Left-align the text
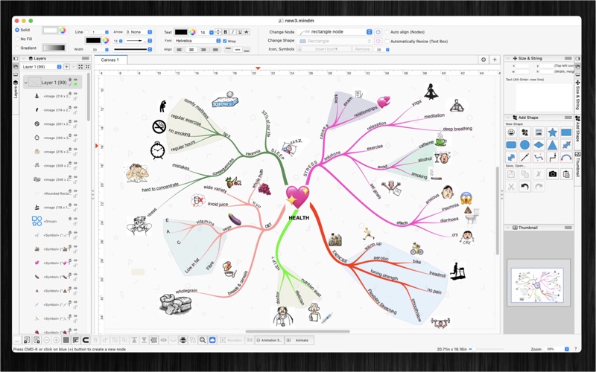This screenshot has height=372, width=596. pos(180,49)
